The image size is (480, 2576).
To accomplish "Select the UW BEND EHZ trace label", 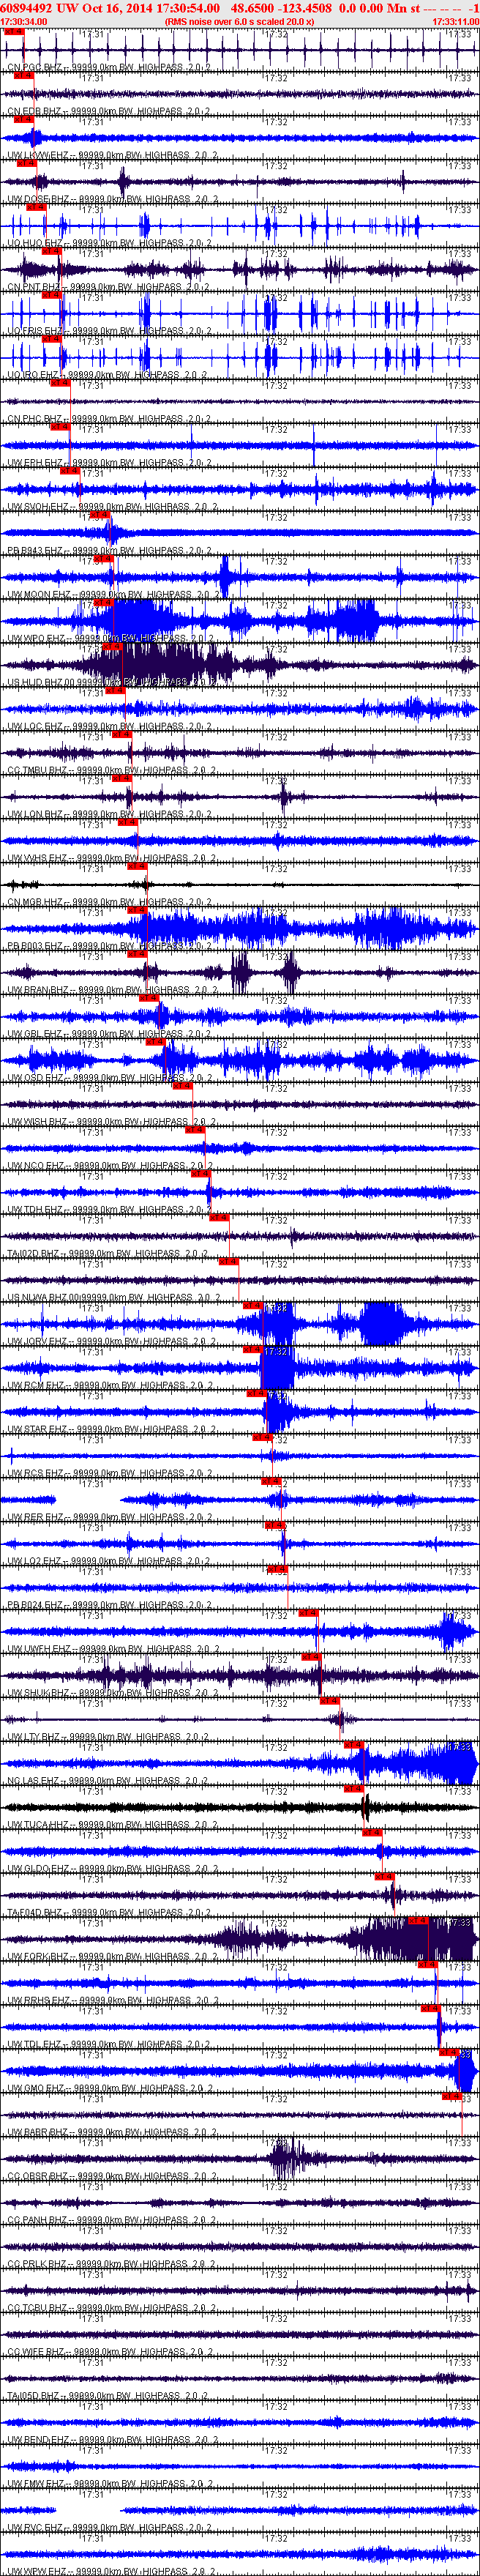I will pos(112,2441).
